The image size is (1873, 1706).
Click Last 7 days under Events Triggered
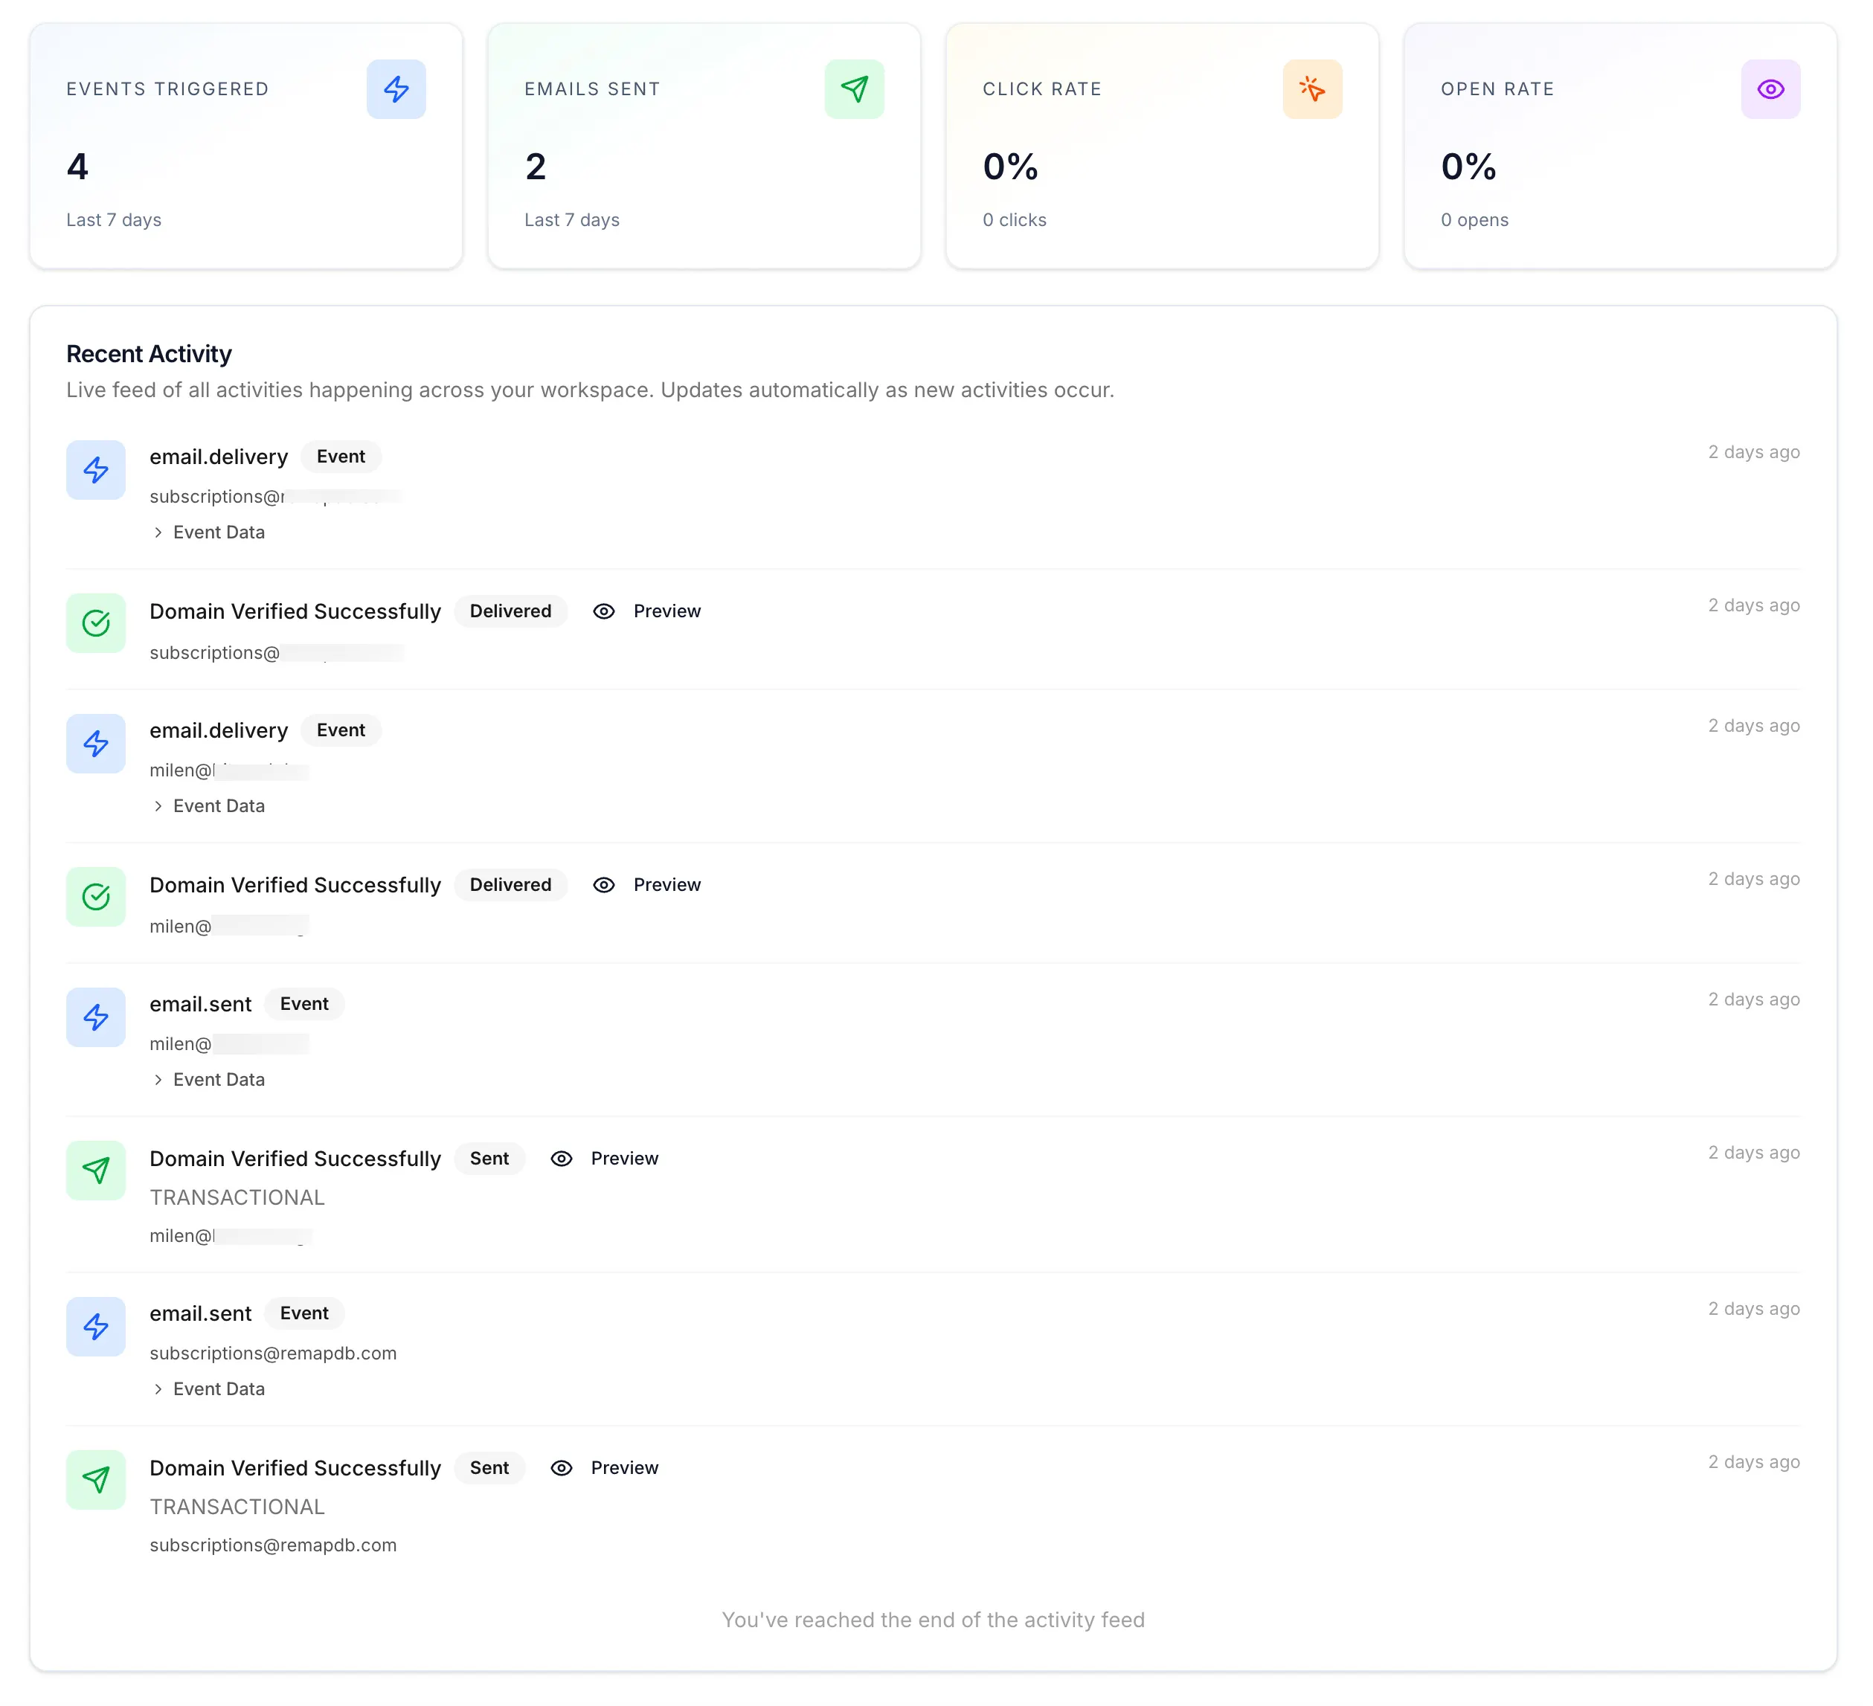pos(113,220)
